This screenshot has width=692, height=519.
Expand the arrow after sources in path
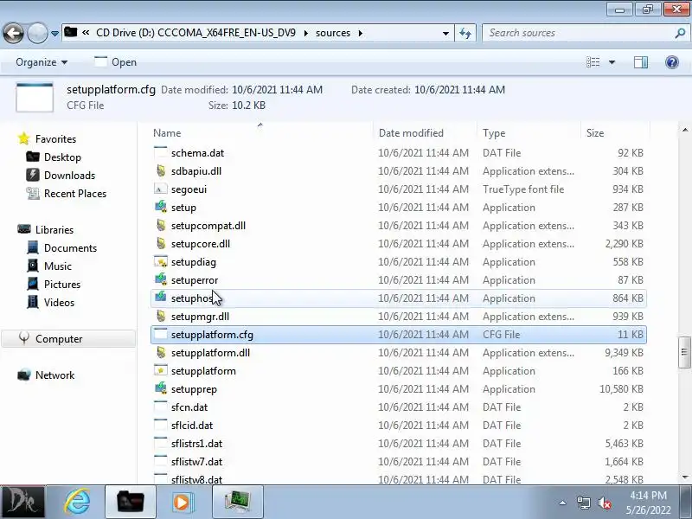[x=361, y=33]
